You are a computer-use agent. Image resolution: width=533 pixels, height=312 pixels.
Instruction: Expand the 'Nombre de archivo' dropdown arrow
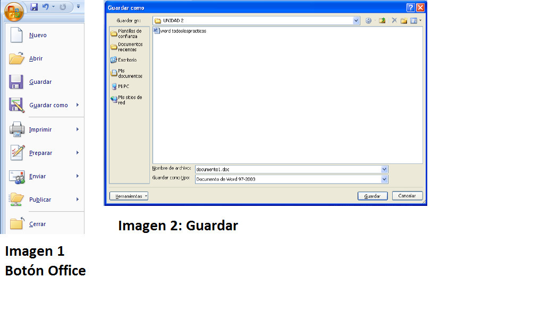[384, 169]
